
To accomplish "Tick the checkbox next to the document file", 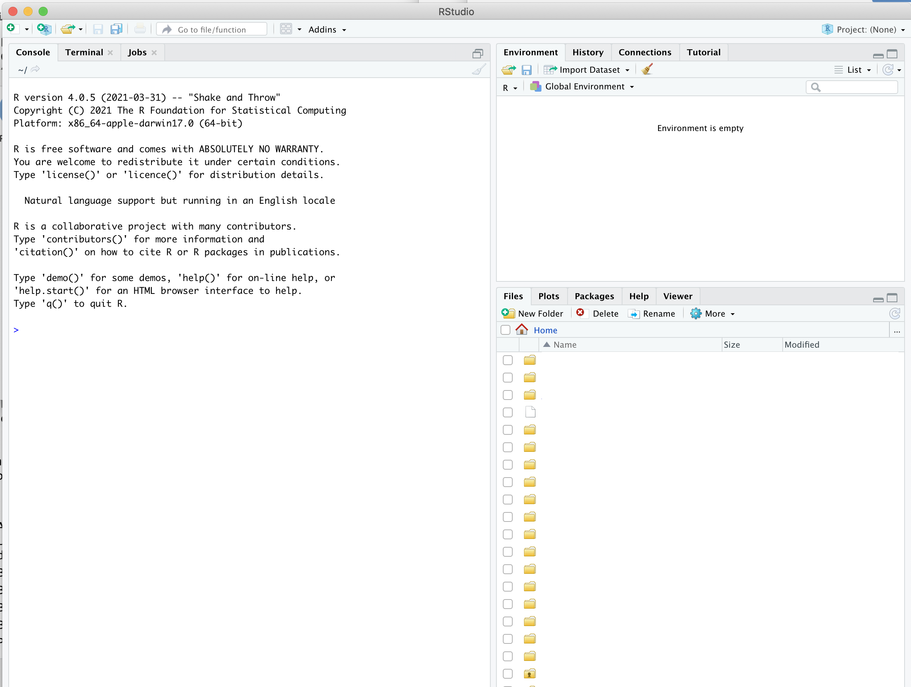I will tap(507, 413).
